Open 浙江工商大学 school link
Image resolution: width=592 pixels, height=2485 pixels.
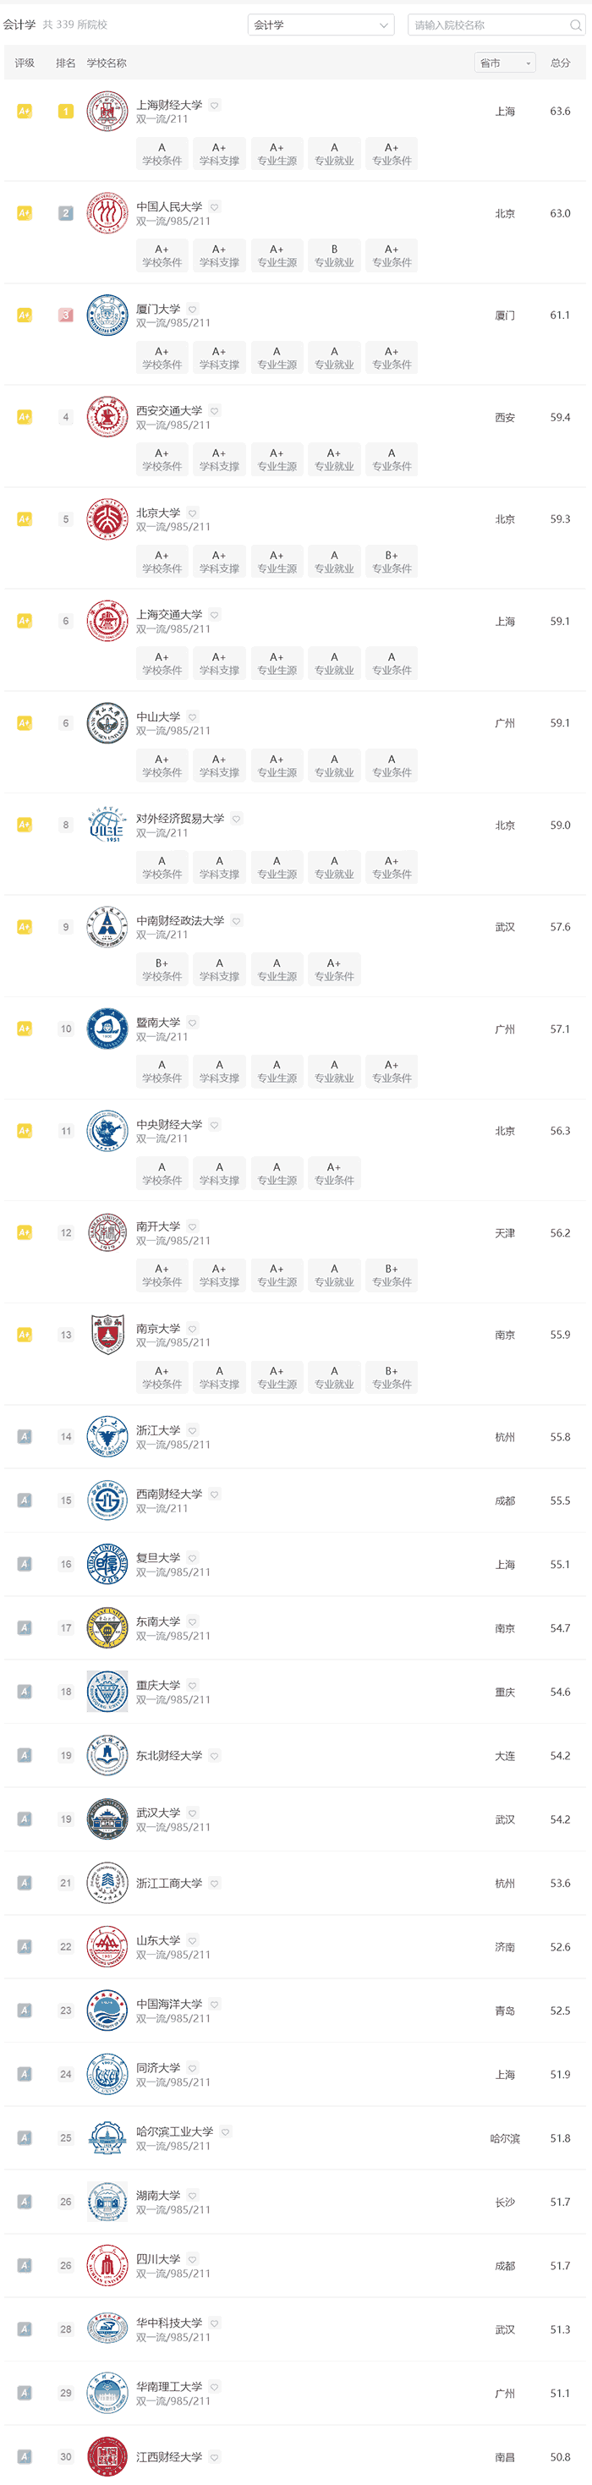point(169,1883)
